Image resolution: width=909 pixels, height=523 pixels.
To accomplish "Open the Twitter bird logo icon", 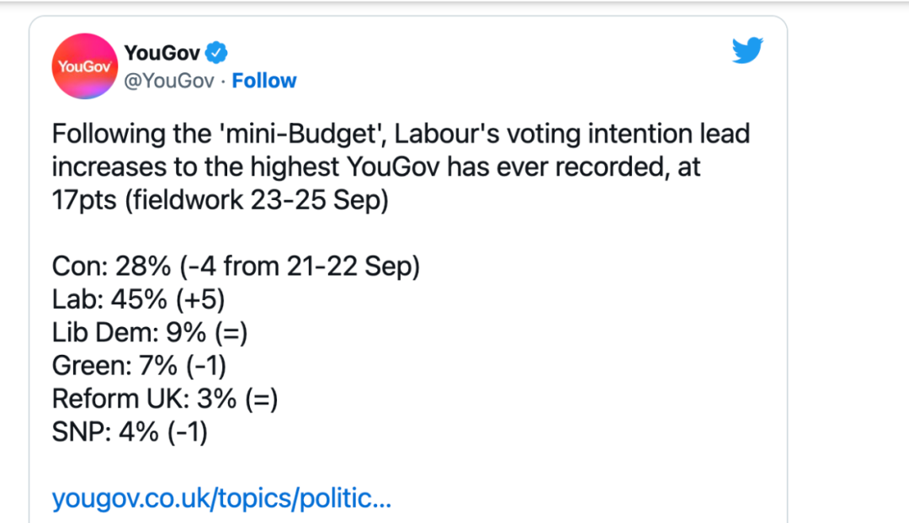I will pos(747,50).
